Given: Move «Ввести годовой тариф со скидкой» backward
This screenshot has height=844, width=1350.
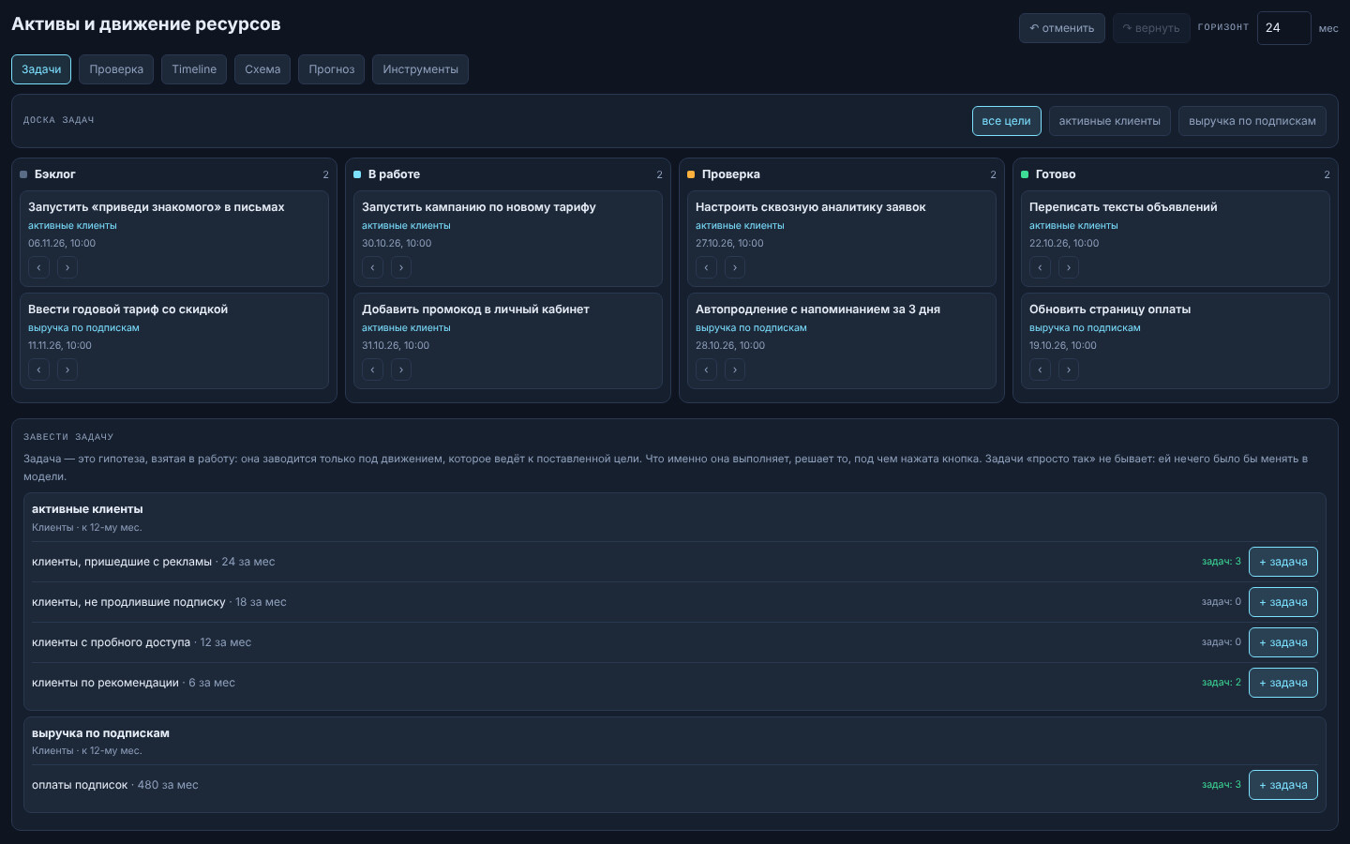Looking at the screenshot, I should click(38, 370).
